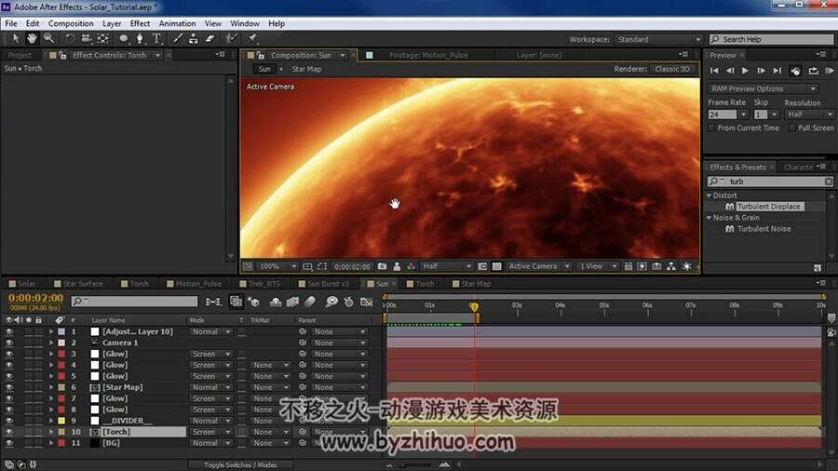Image resolution: width=838 pixels, height=471 pixels.
Task: Click the yellow label color of __DIVIDER__ layer
Action: [x=61, y=421]
